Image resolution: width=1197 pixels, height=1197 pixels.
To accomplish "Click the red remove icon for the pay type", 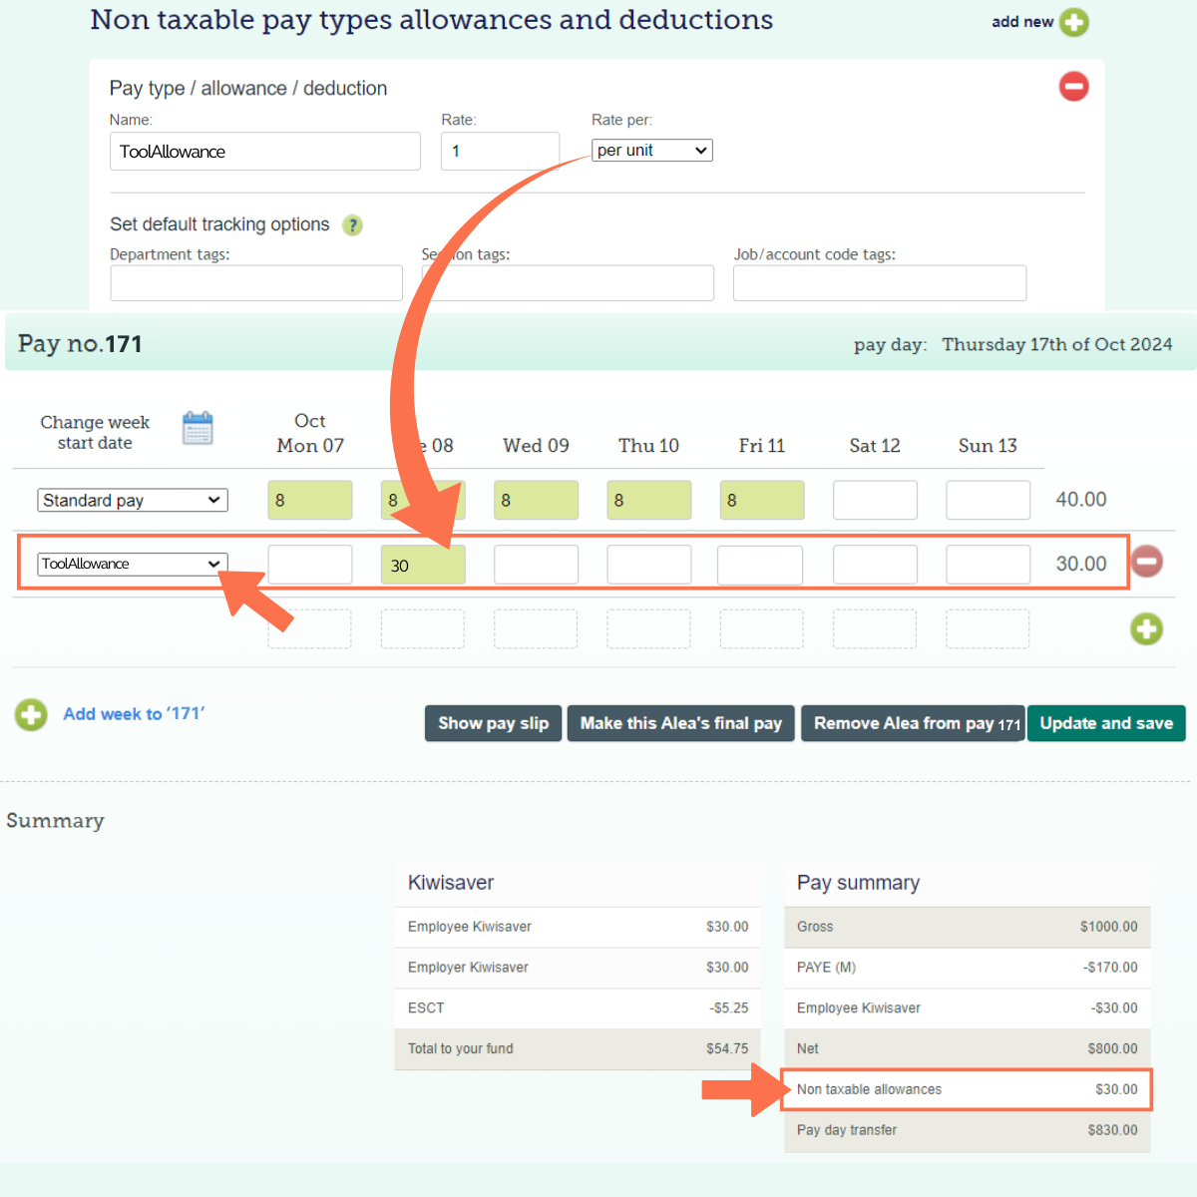I will [1073, 87].
